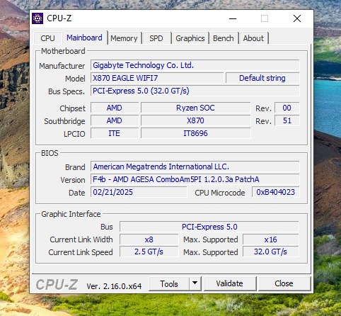Click the current link width x8 value
341x316 pixels.
(x=149, y=239)
